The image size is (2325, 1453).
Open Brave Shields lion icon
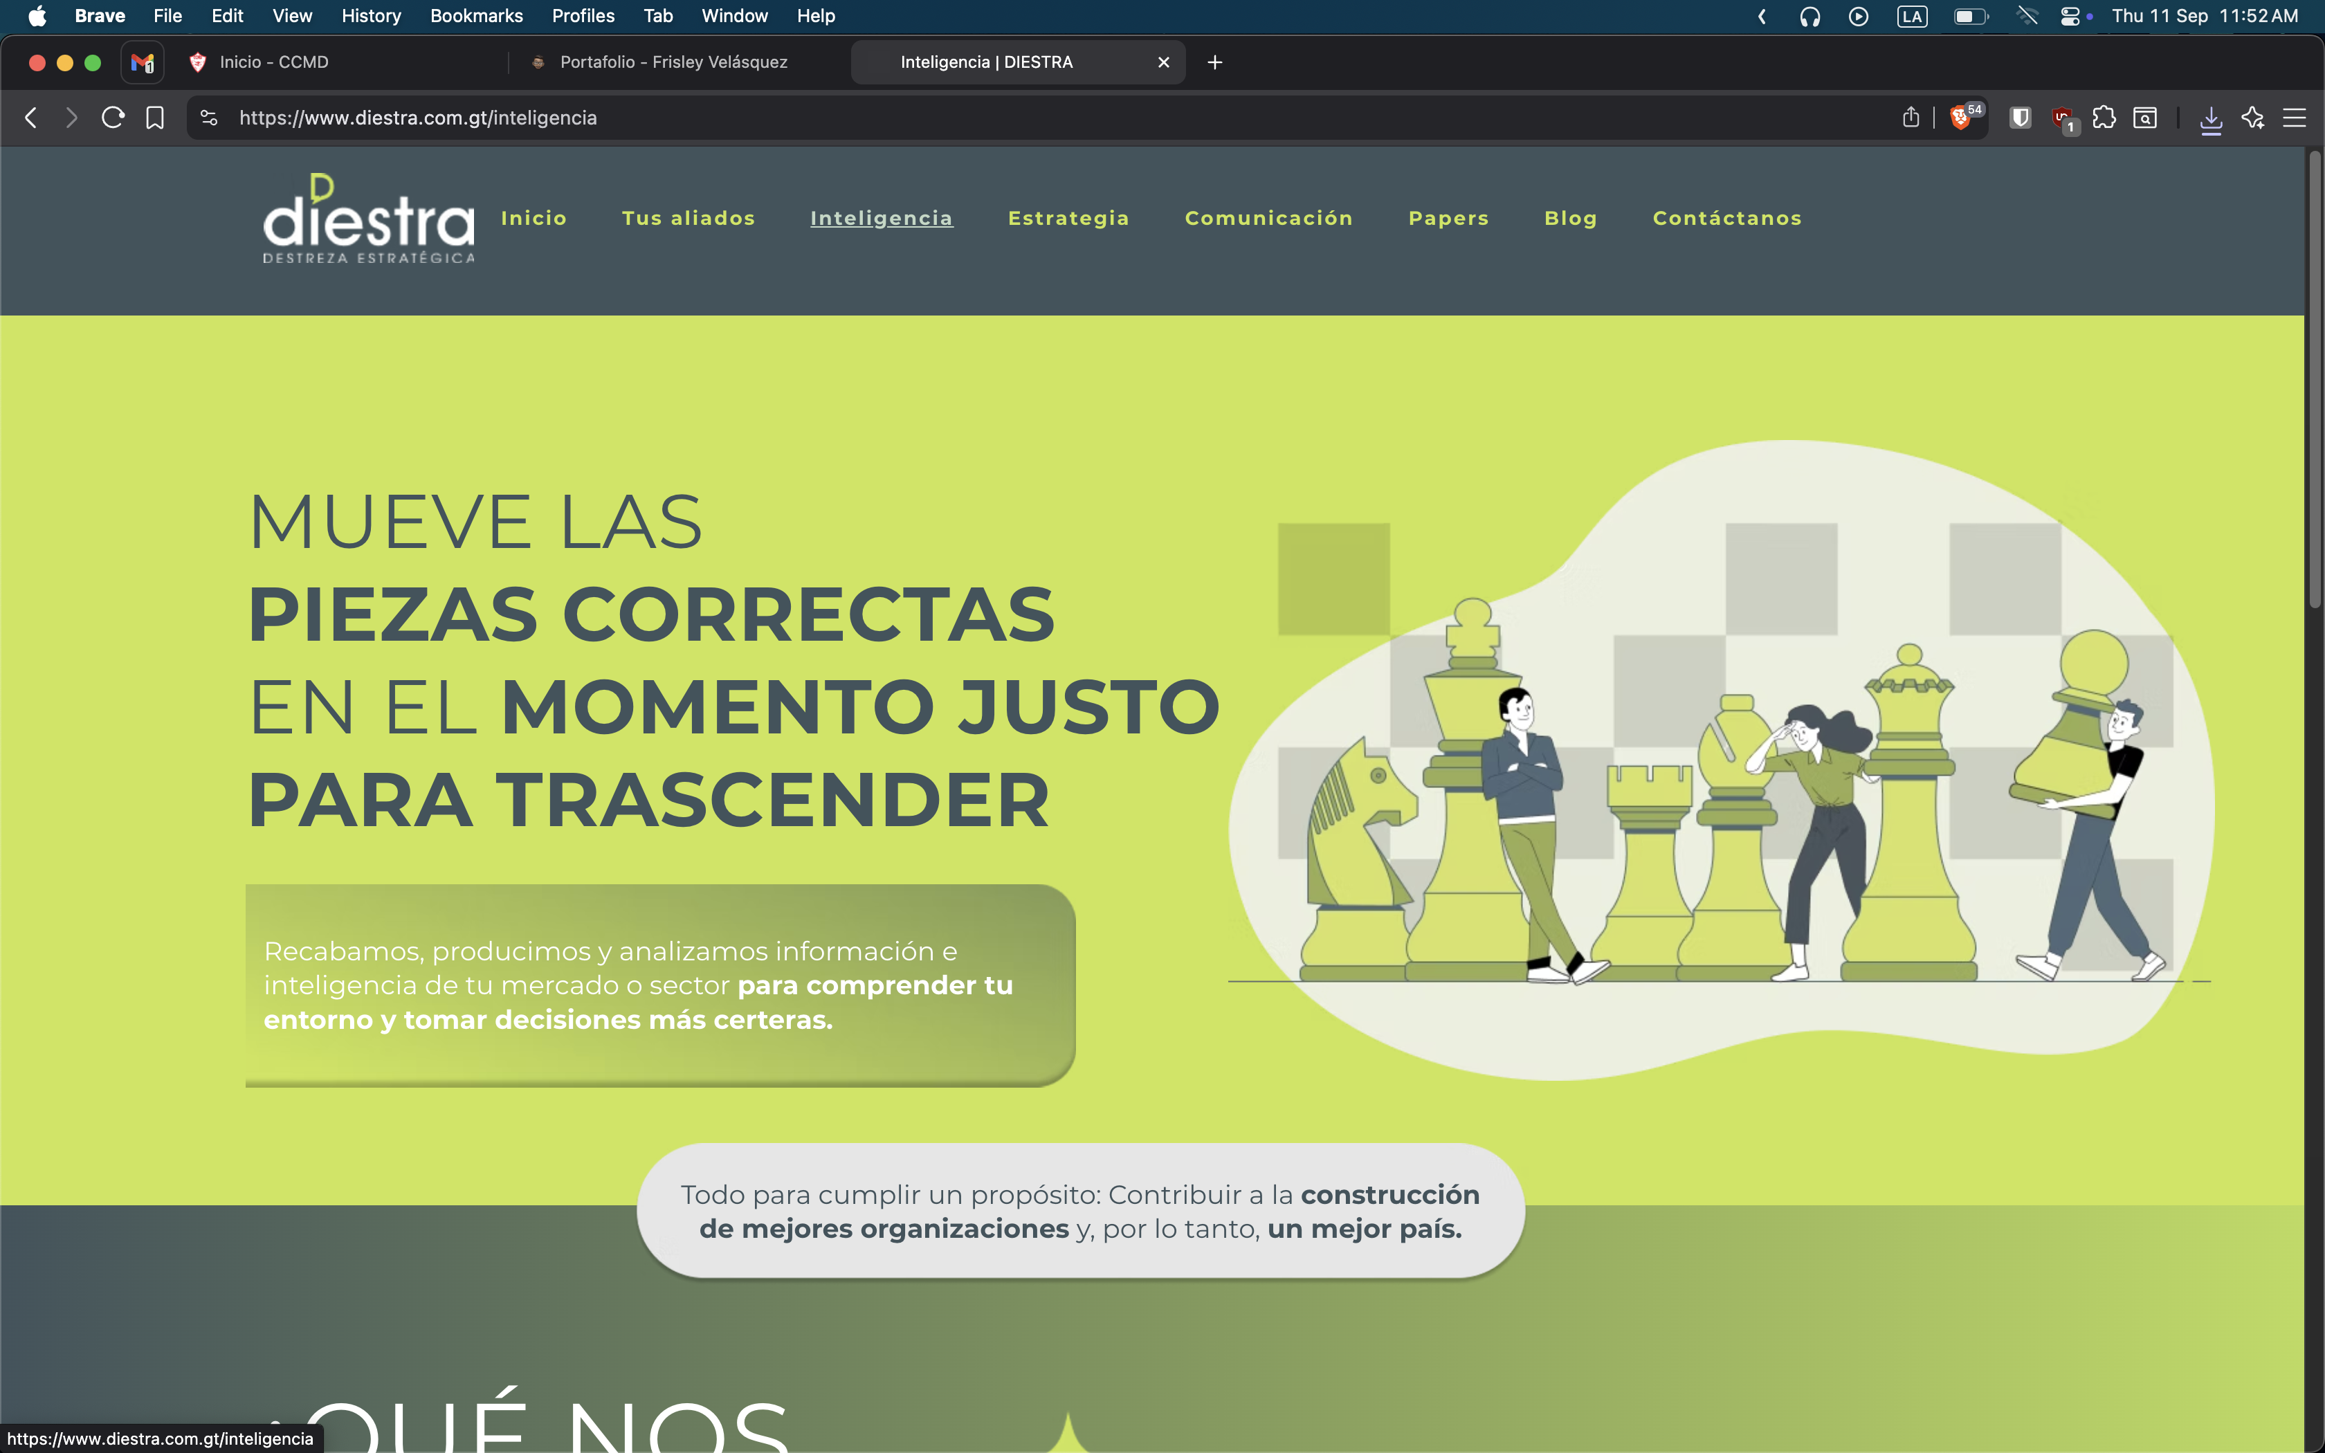[x=1960, y=118]
